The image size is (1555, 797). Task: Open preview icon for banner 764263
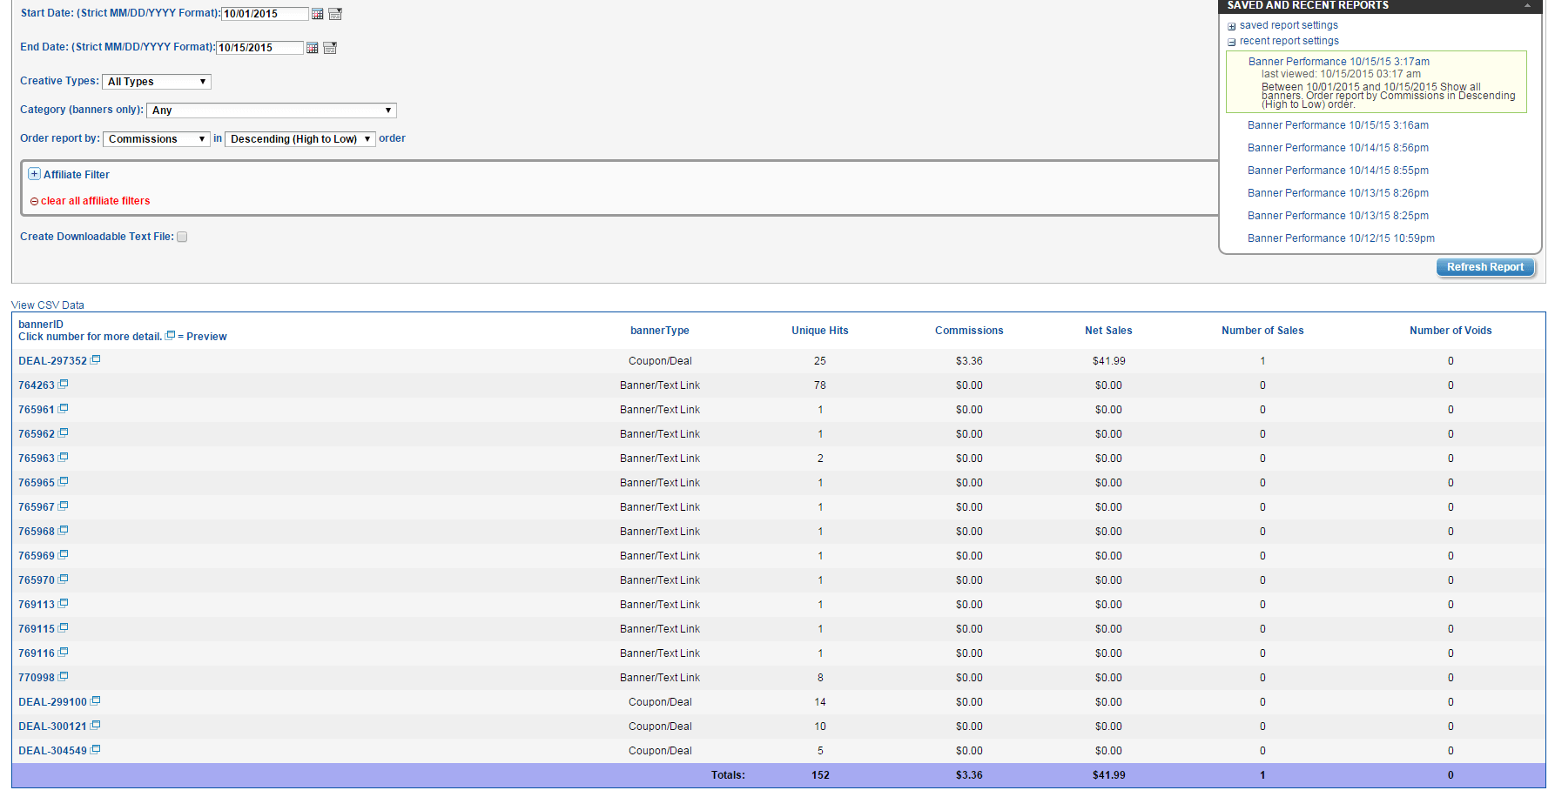[x=64, y=384]
